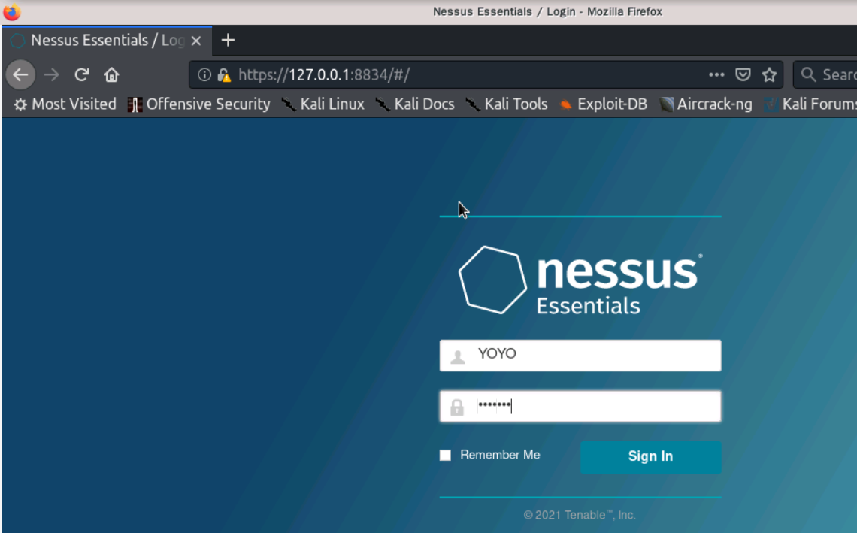
Task: Click the Search box in toolbar
Action: [x=825, y=75]
